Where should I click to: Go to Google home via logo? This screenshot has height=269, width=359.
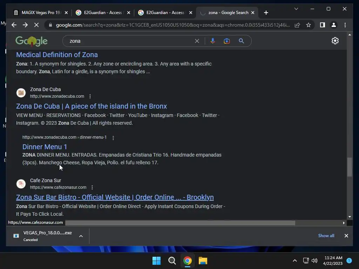tap(32, 41)
